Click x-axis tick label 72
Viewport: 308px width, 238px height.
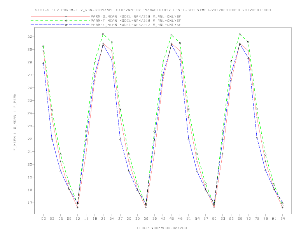[248, 219]
